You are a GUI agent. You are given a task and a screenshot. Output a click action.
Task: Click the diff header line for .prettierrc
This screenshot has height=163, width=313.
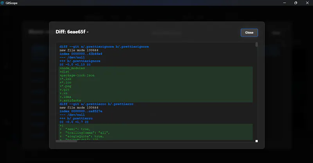[x=96, y=104]
